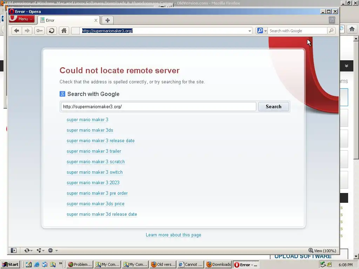Image resolution: width=359 pixels, height=269 pixels.
Task: Click the 'Error - ...' Opera taskbar button
Action: [246, 265]
